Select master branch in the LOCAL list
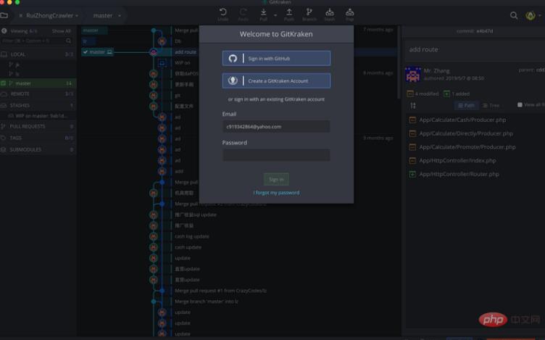The width and height of the screenshot is (545, 340). [x=38, y=83]
